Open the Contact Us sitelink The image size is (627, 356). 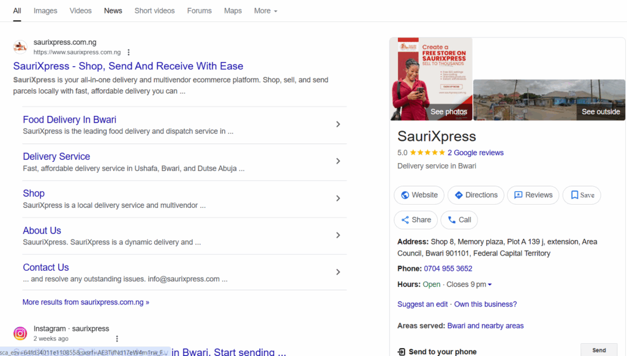pyautogui.click(x=45, y=267)
